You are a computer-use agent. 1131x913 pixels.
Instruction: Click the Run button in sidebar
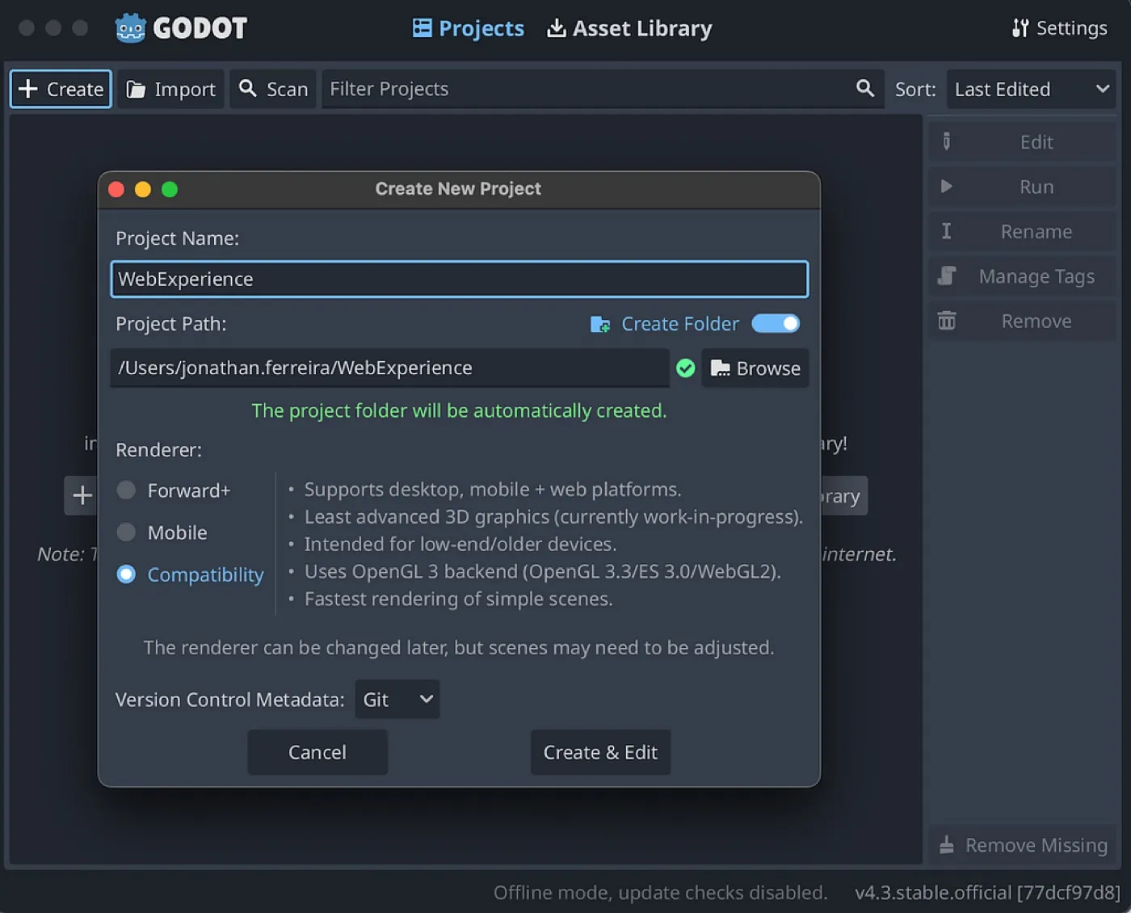[1023, 187]
